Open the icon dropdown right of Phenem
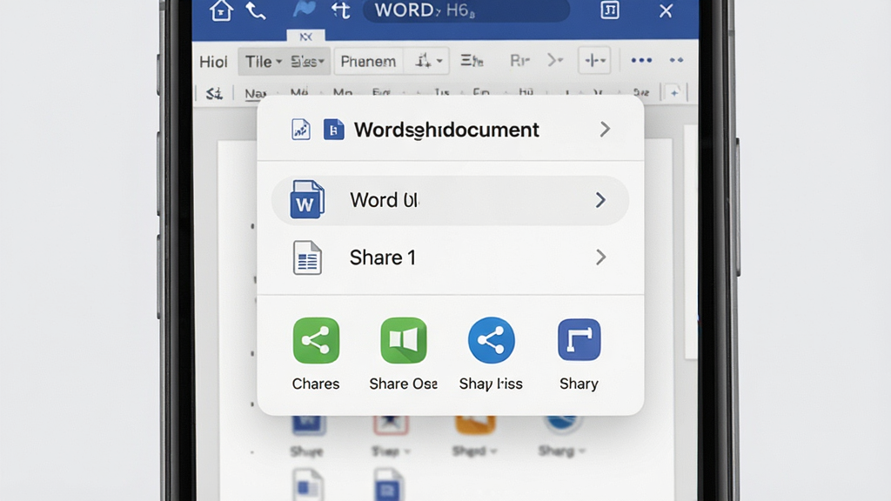Screen dimensions: 891x501 pos(428,61)
